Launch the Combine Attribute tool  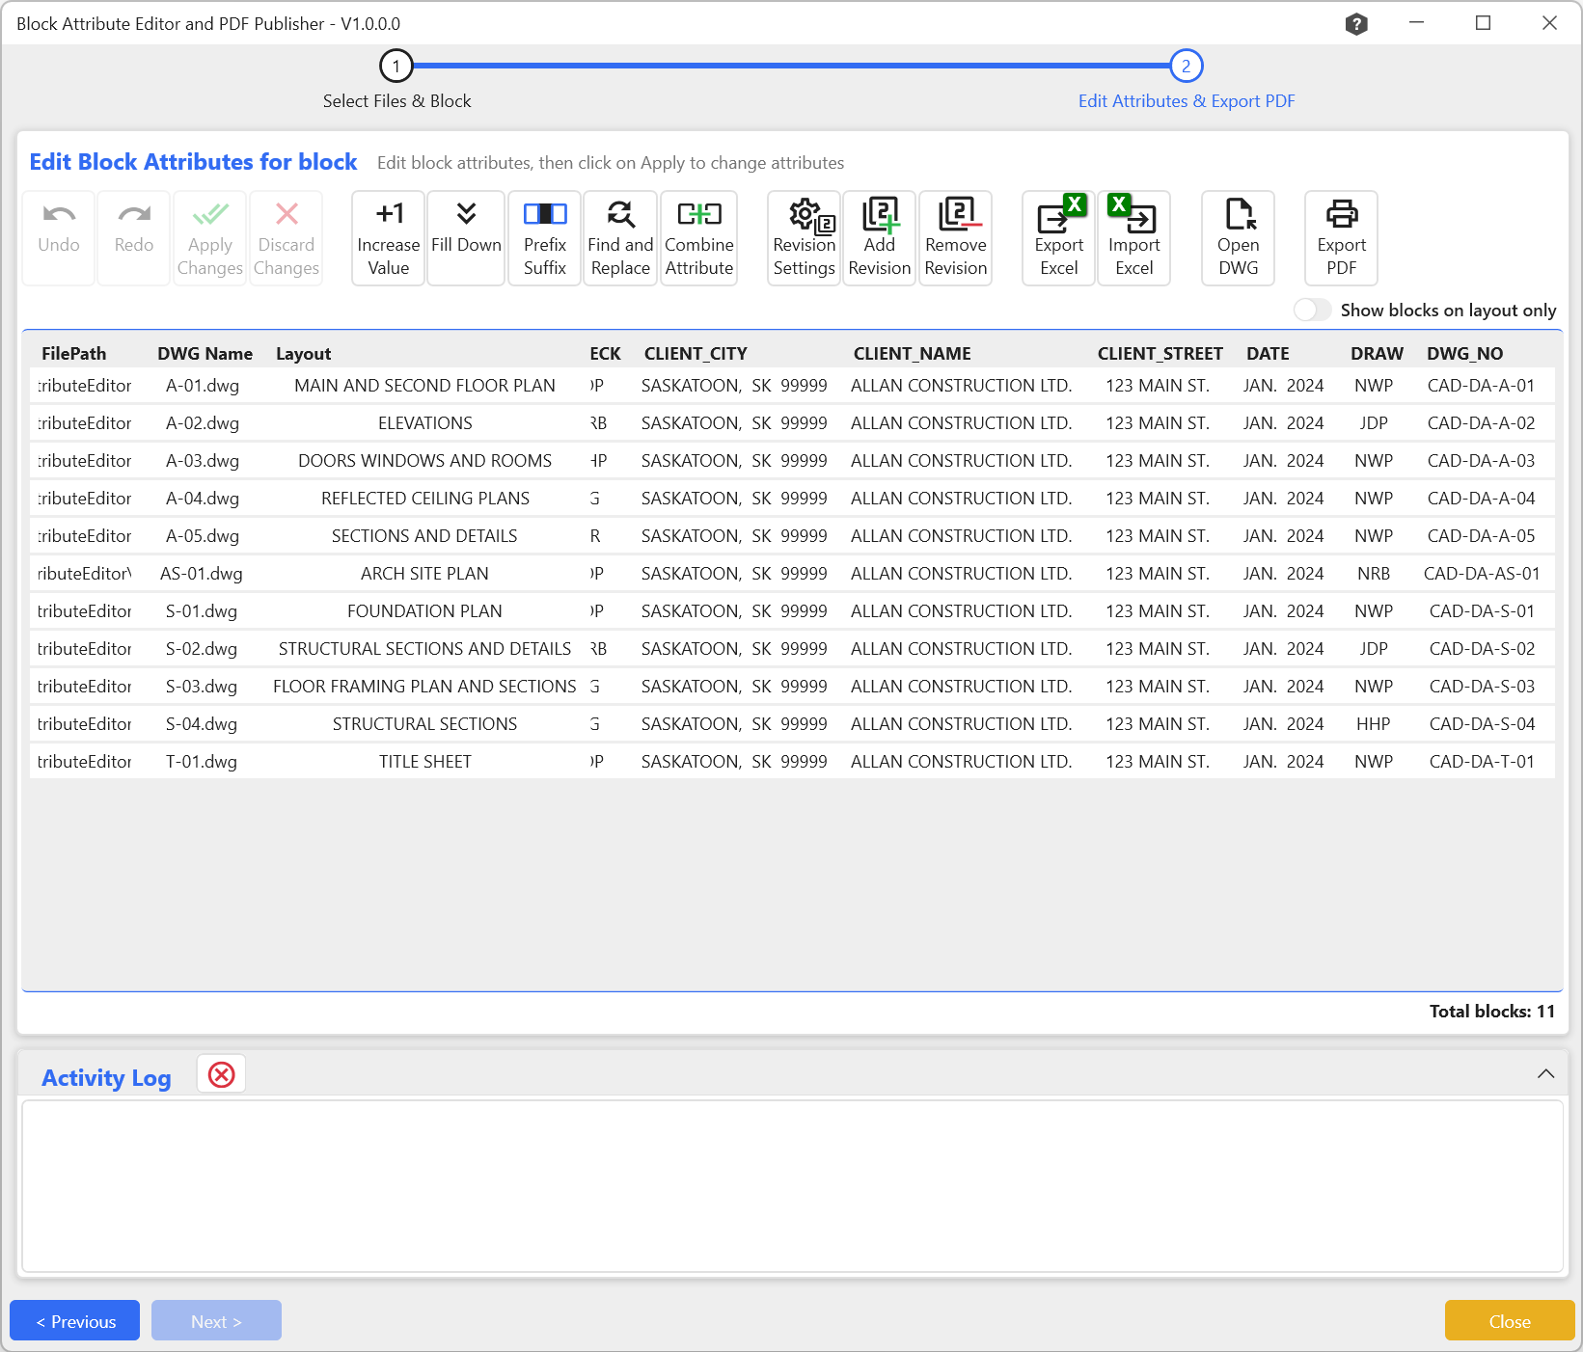(x=699, y=238)
